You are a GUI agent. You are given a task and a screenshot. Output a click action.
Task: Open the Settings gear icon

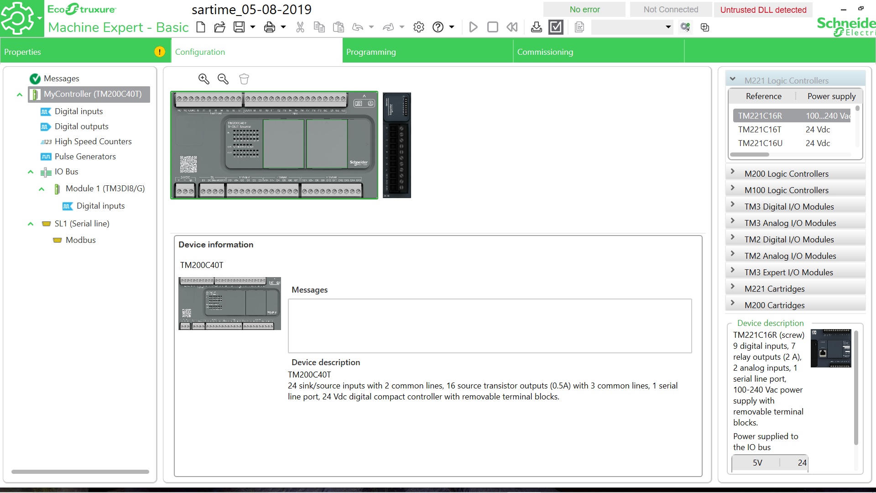pyautogui.click(x=419, y=27)
